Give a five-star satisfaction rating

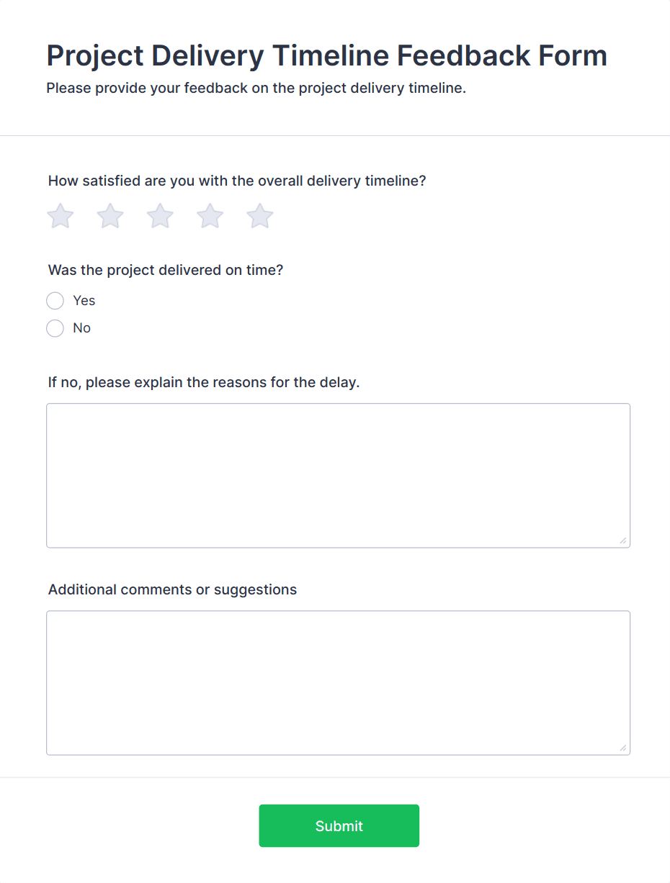click(259, 215)
